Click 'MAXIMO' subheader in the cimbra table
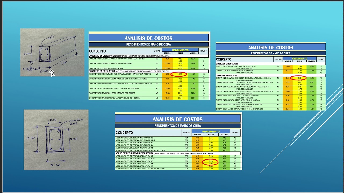This screenshot has width=344, height=193. coord(312,61)
